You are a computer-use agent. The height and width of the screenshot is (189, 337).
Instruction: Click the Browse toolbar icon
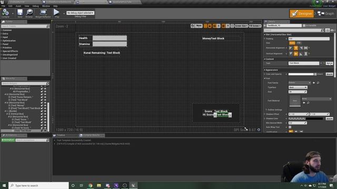(29, 13)
